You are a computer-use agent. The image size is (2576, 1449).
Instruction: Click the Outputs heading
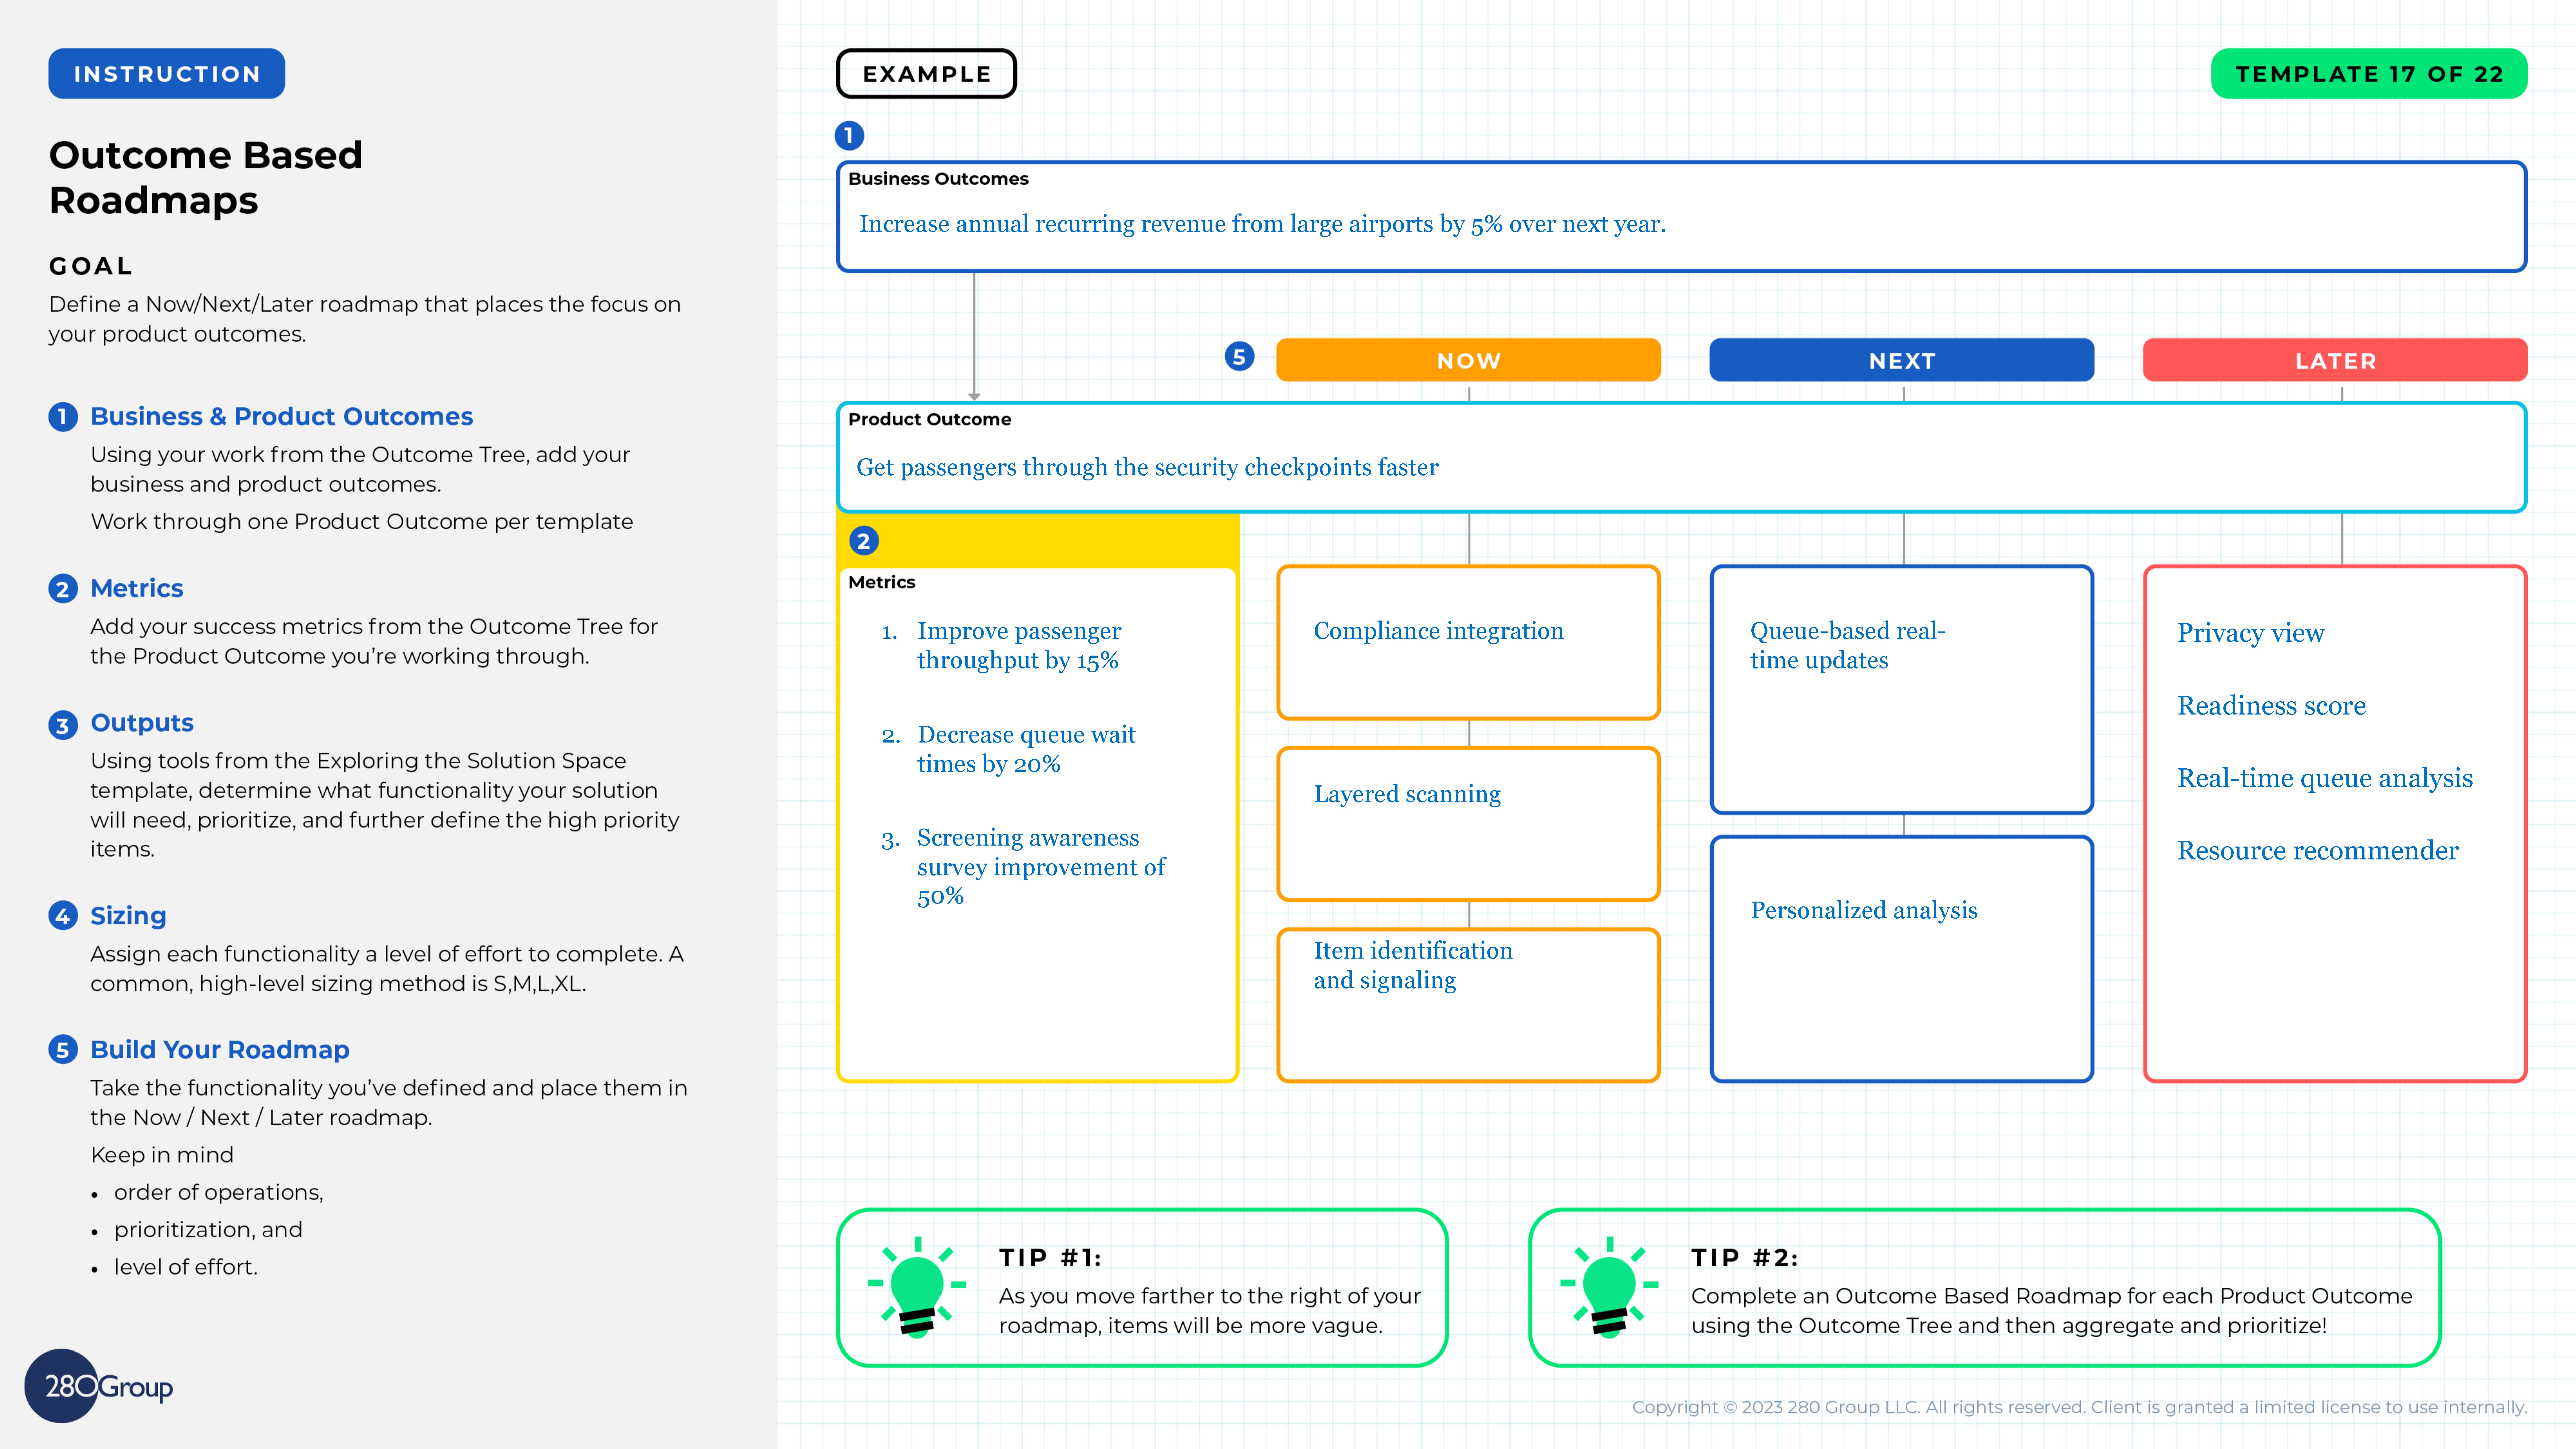142,723
